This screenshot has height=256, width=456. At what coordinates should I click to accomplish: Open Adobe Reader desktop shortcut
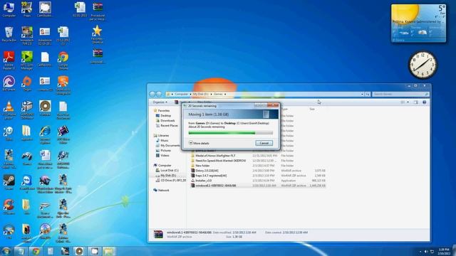tap(9, 60)
